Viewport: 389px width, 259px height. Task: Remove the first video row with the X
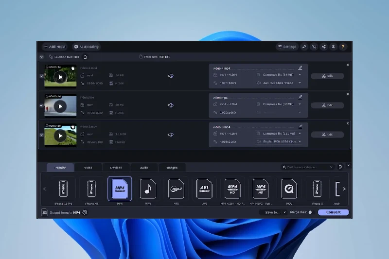pyautogui.click(x=348, y=65)
